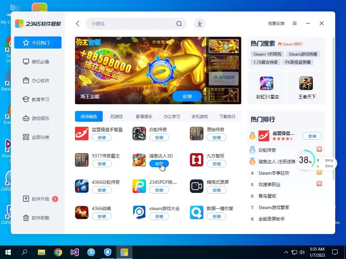346x259 pixels.
Task: Open Visual Studio from the taskbar
Action: coord(75,252)
